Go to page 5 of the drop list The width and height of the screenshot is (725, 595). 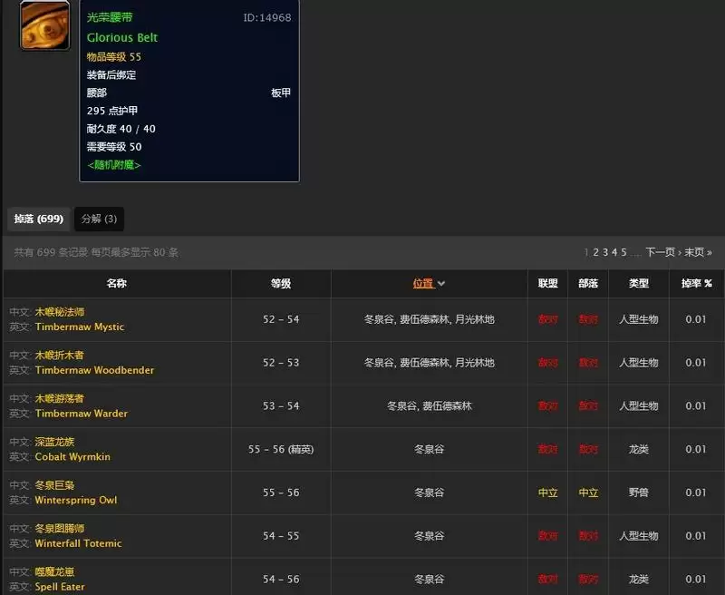click(x=625, y=252)
